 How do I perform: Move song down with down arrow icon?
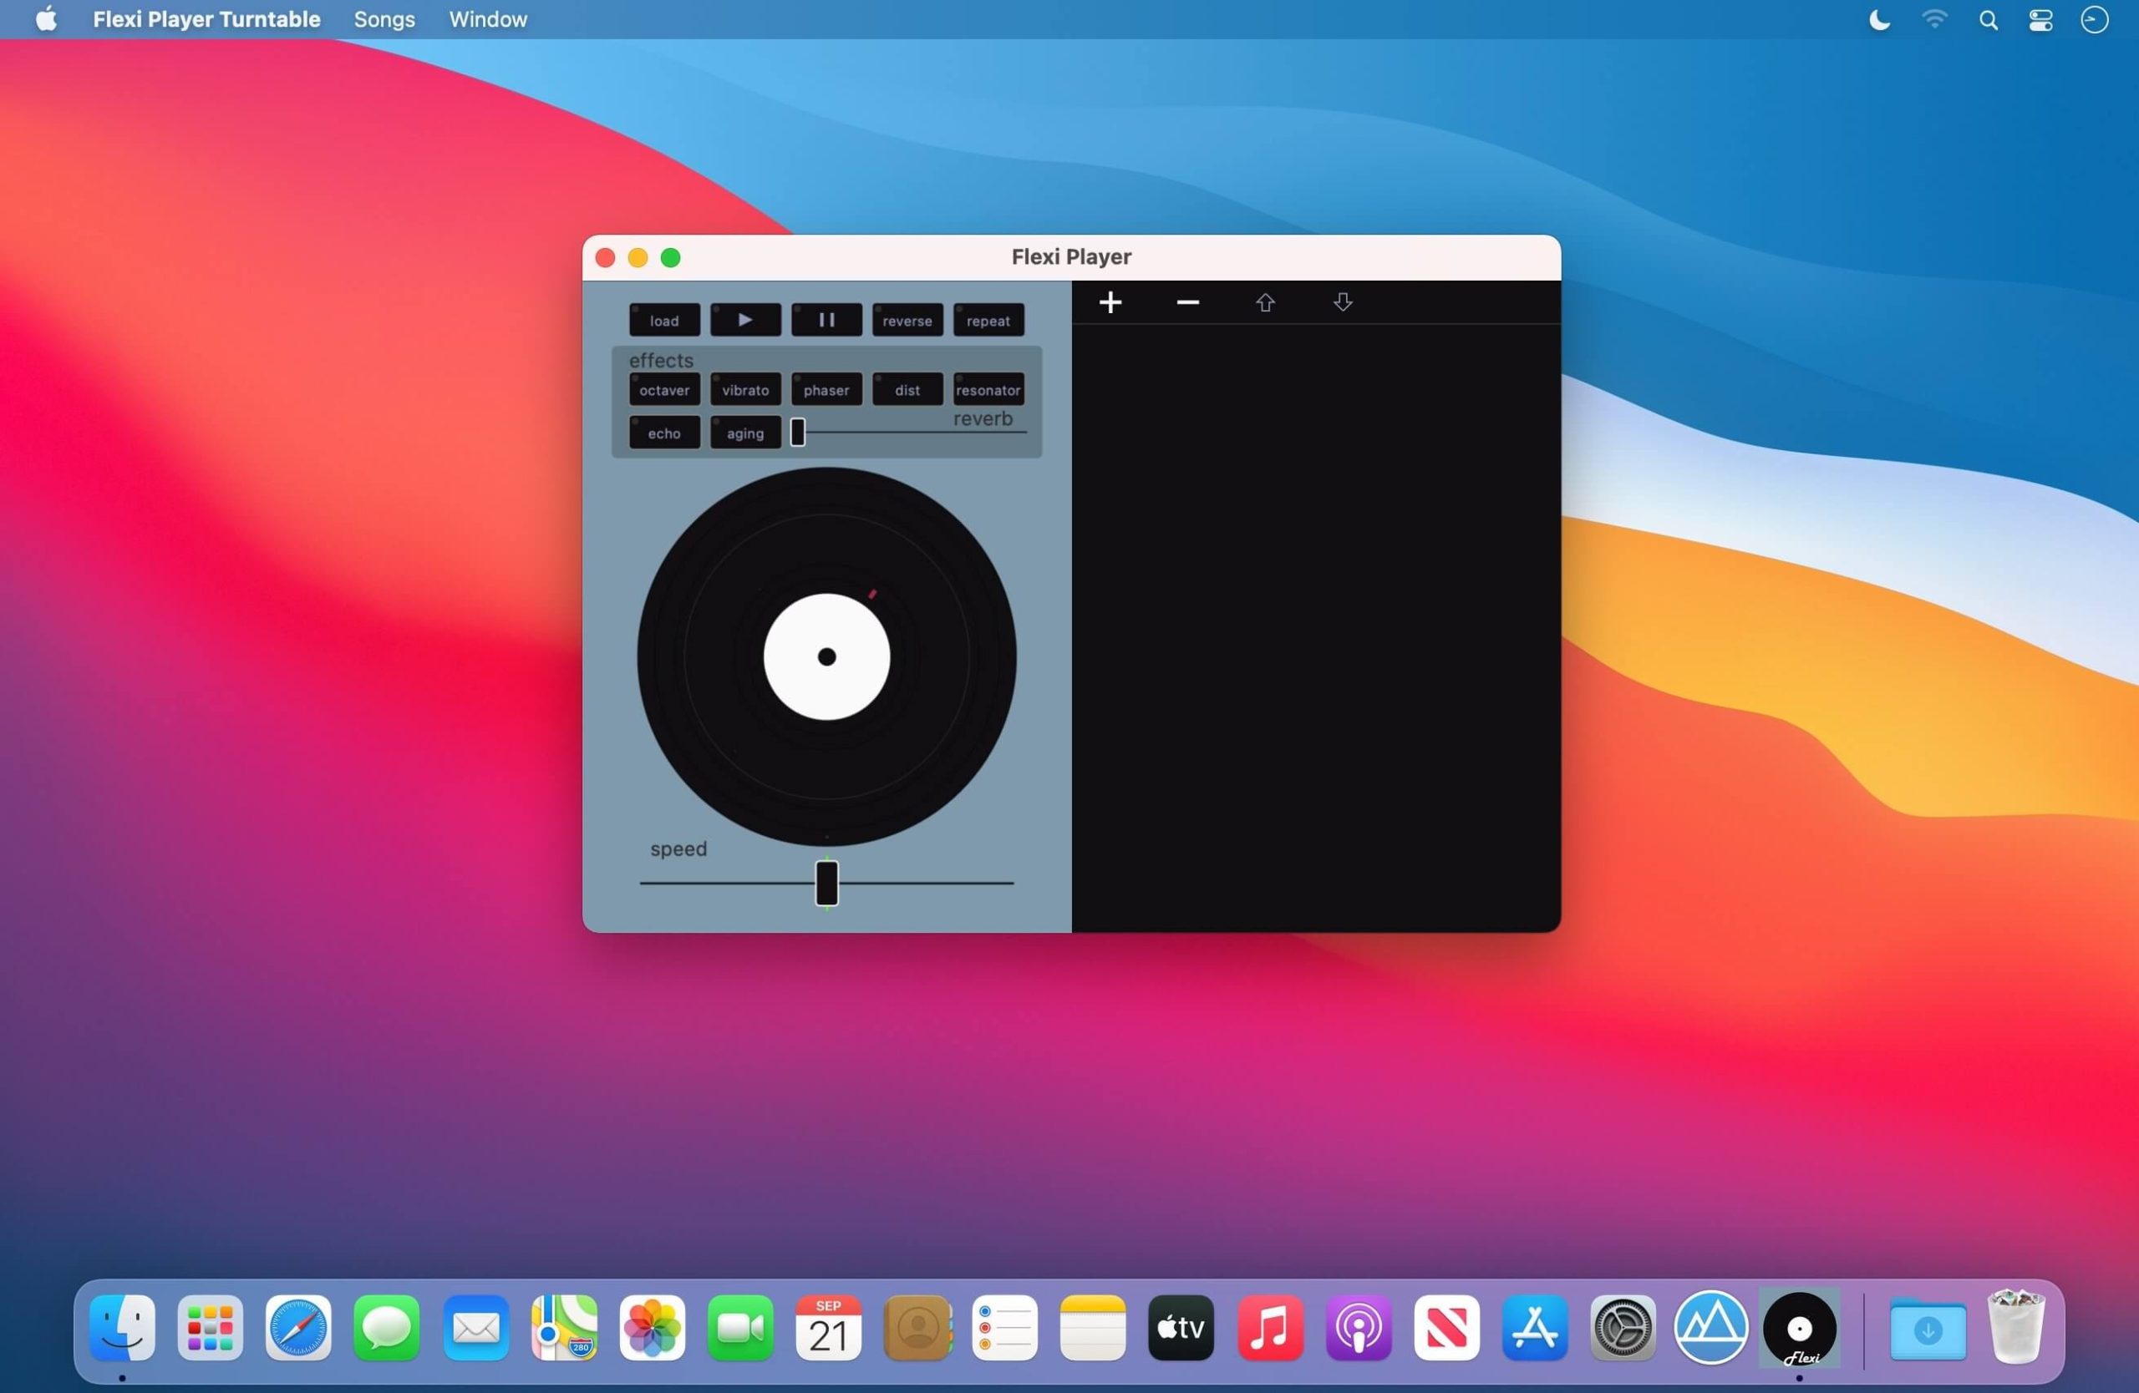click(x=1342, y=302)
